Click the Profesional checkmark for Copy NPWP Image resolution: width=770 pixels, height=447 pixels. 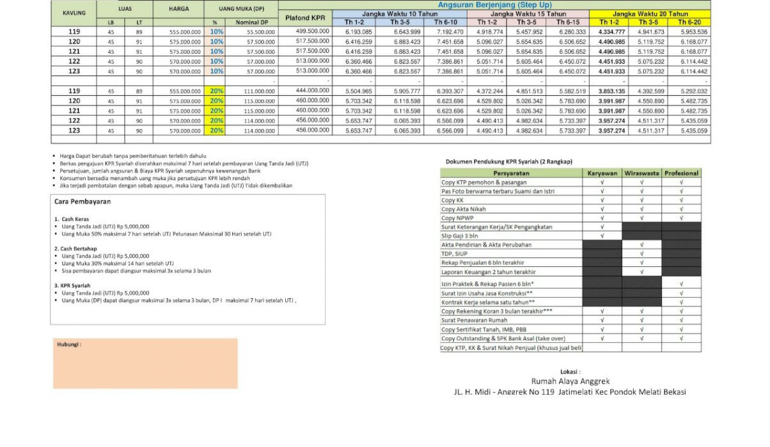tap(681, 218)
